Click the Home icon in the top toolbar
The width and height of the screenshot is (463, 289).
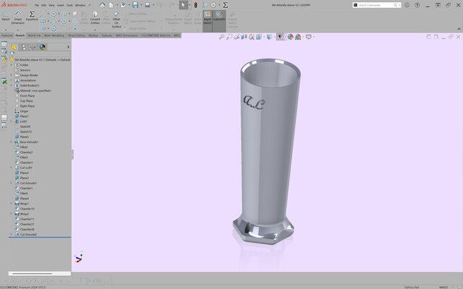(102, 5)
